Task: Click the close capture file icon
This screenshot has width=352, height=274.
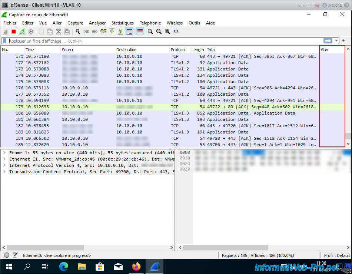Action: point(59,32)
